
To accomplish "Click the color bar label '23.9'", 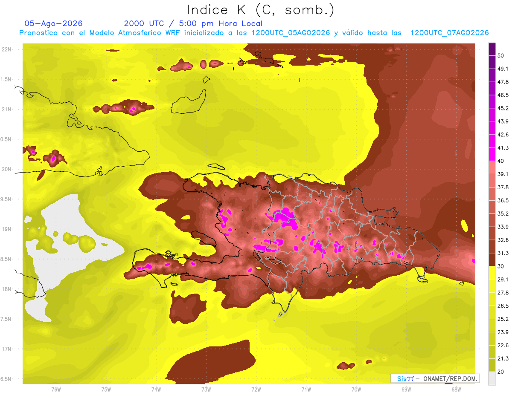I will point(503,332).
